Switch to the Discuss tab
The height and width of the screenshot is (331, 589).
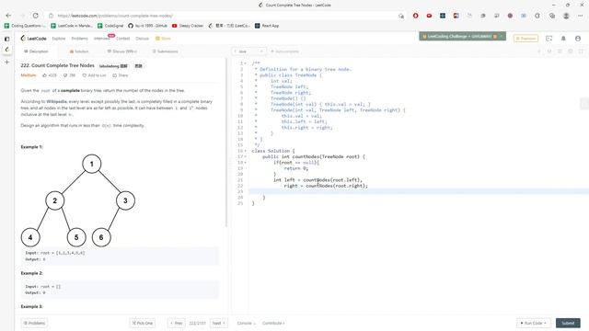[122, 51]
